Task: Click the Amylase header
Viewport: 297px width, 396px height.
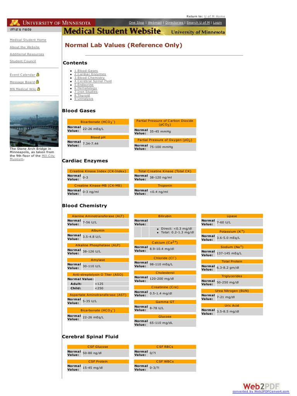Action: point(98,260)
